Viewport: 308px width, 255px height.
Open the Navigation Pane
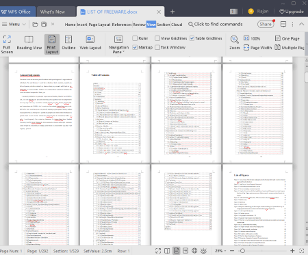[x=118, y=44]
